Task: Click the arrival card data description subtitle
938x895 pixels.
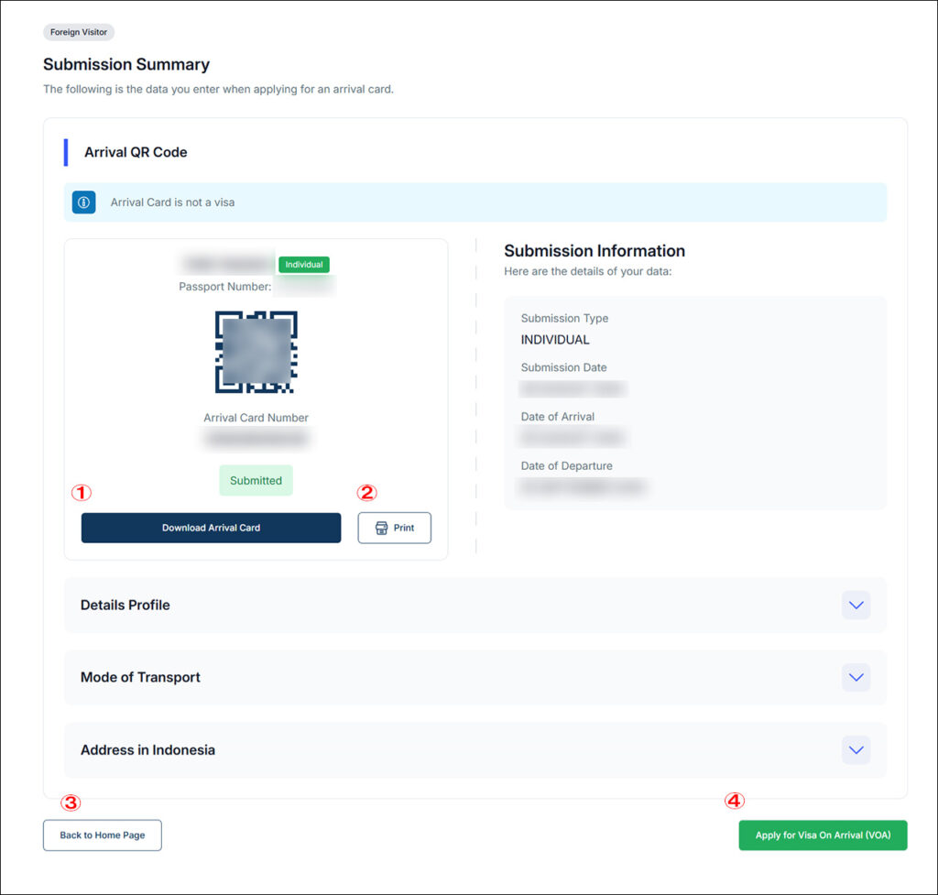Action: click(218, 89)
